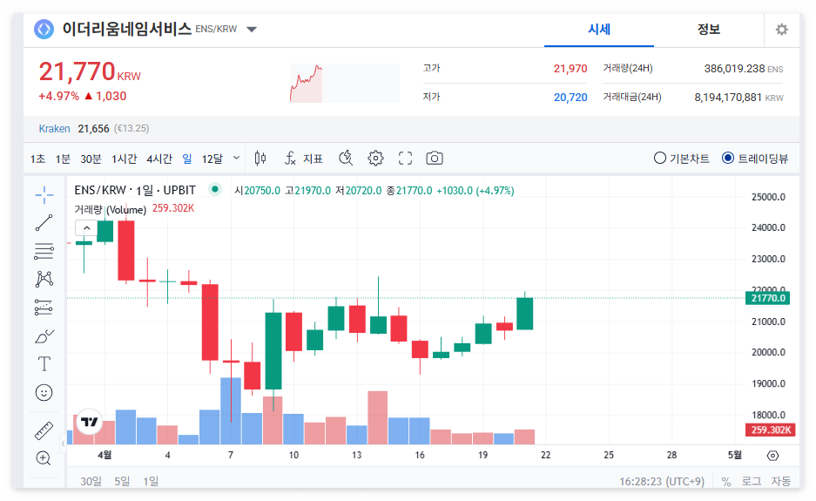The image size is (816, 501).
Task: Toggle 자동 auto scale
Action: coord(780,481)
